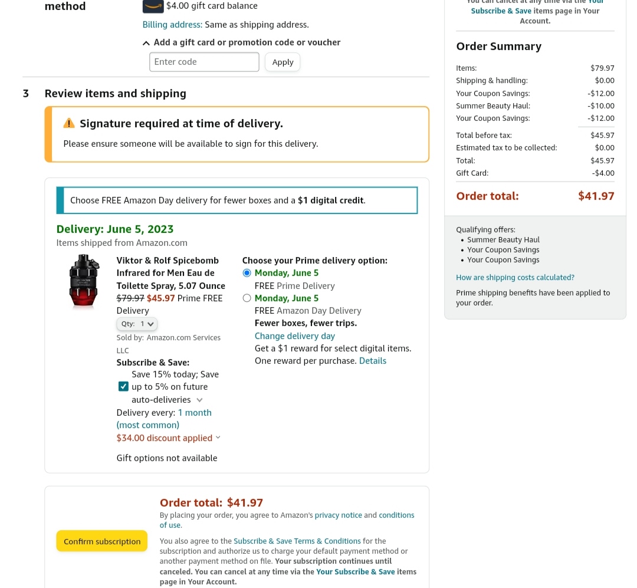
Task: Click the Confirm subscription button
Action: pyautogui.click(x=102, y=541)
